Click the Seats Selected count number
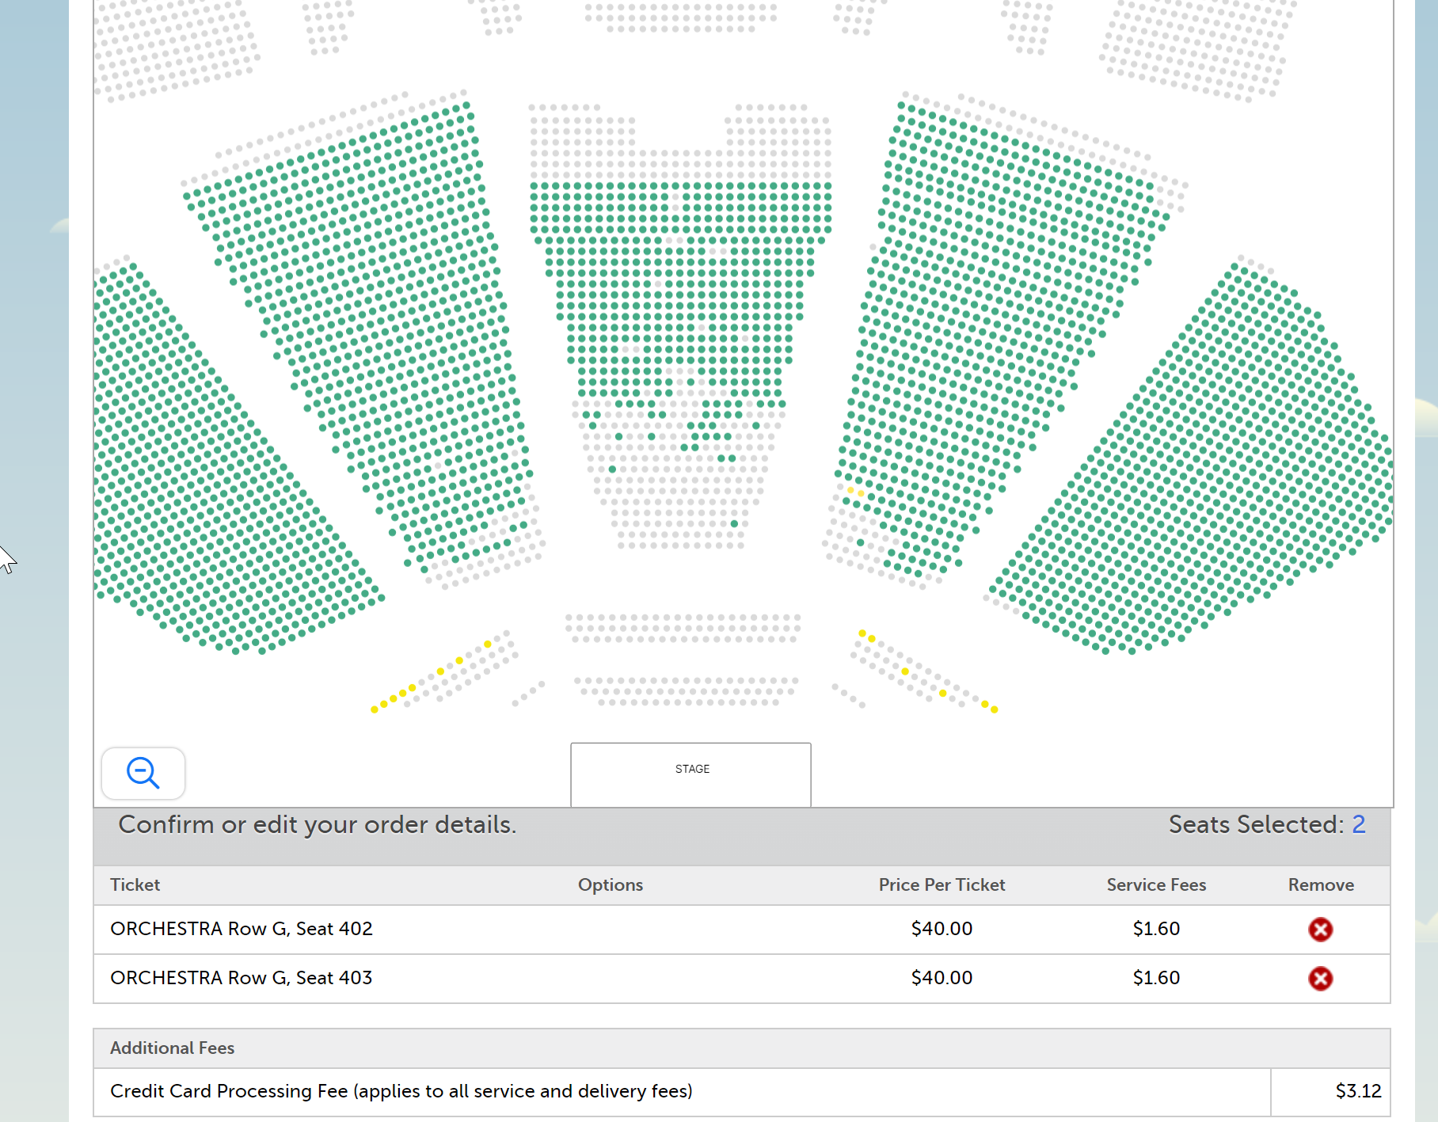The image size is (1438, 1122). [x=1358, y=824]
